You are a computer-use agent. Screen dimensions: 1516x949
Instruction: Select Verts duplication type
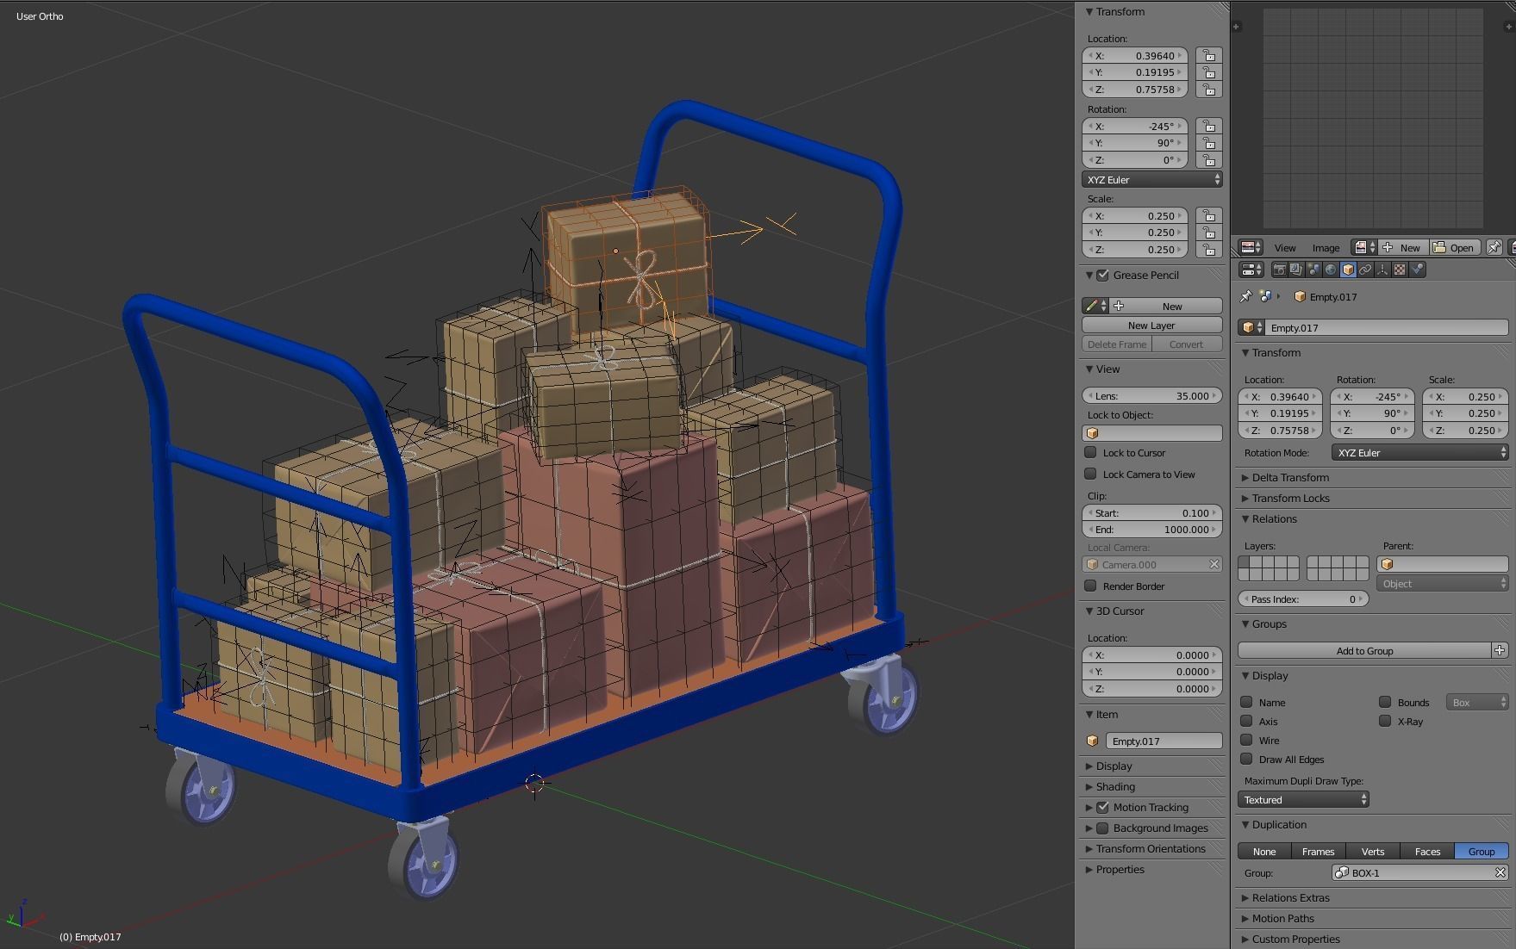click(x=1372, y=851)
